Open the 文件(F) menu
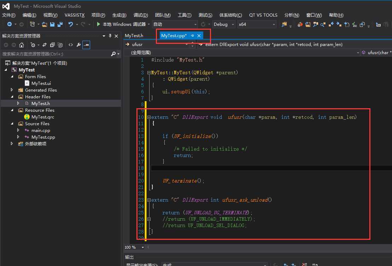The width and height of the screenshot is (392, 266). 9,15
